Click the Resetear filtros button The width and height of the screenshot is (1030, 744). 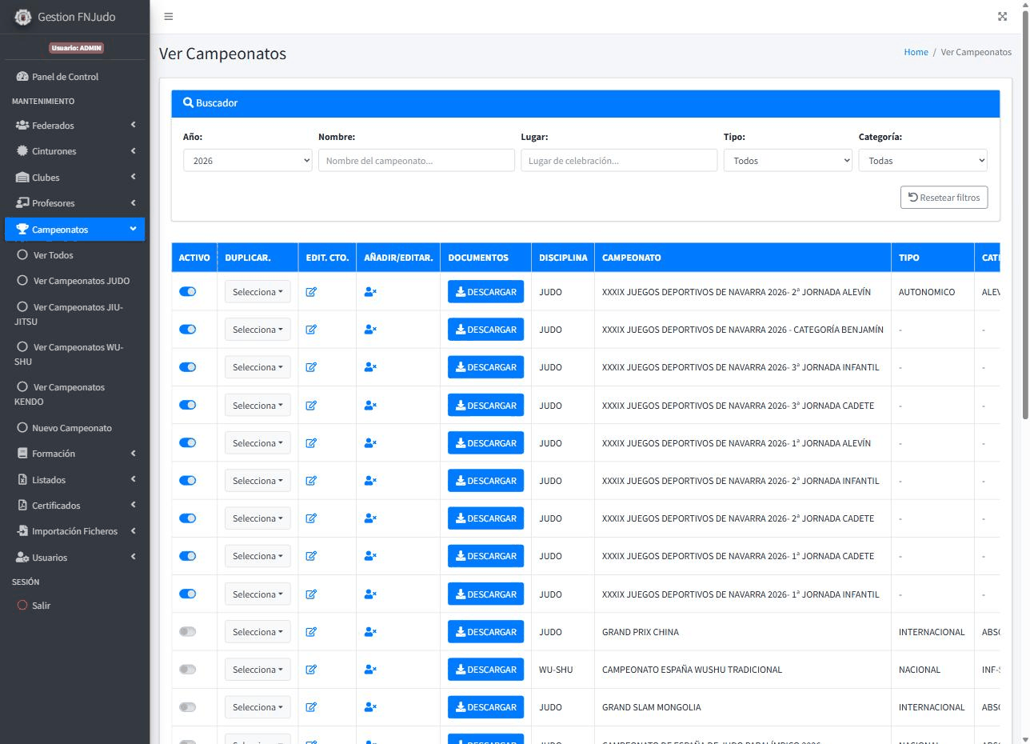coord(944,198)
